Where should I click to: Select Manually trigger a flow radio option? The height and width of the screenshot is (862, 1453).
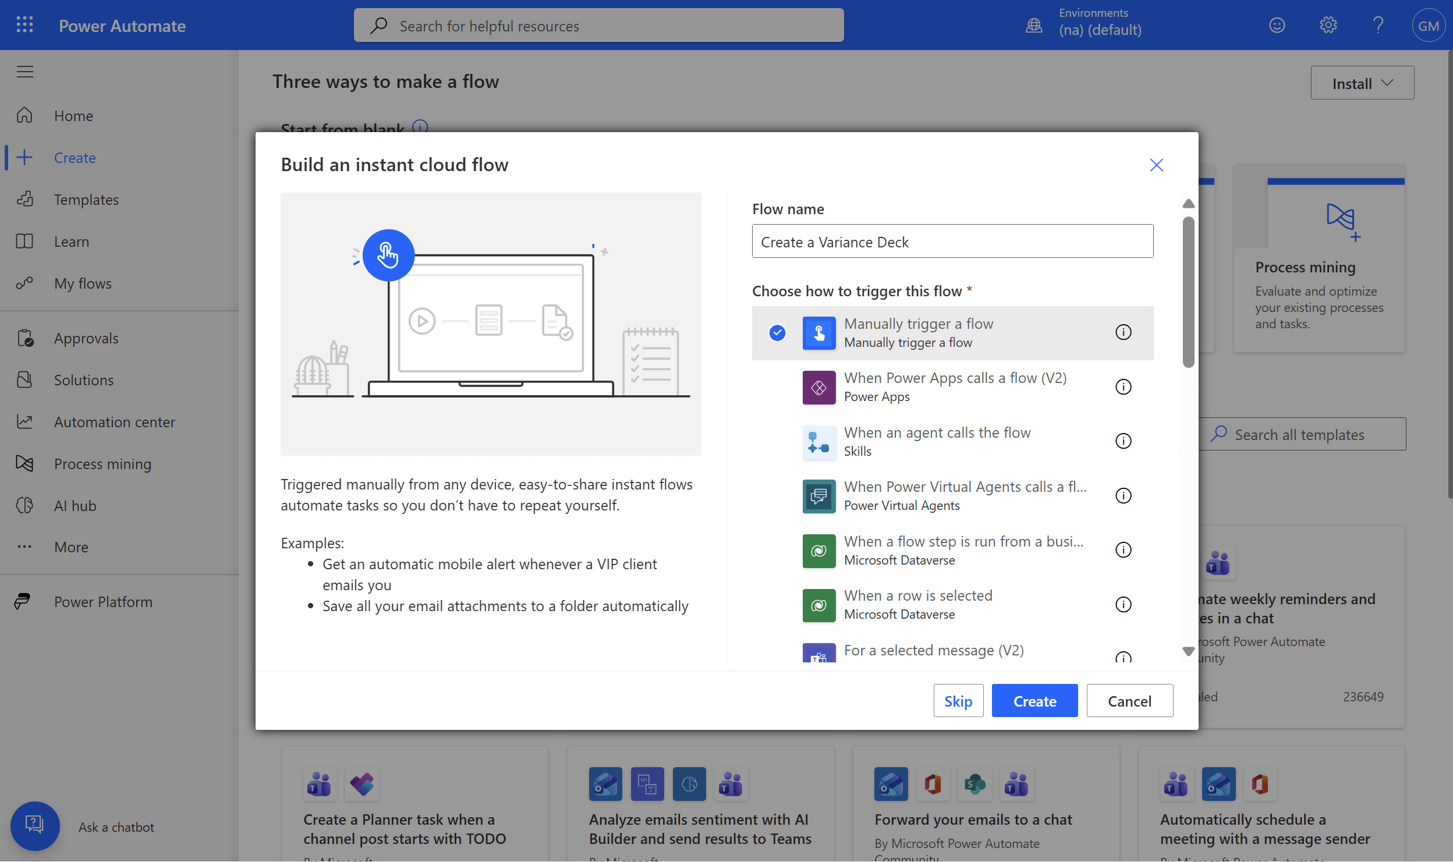coord(777,333)
